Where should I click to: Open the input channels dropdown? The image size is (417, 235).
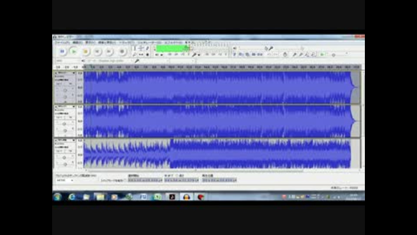coord(183,61)
